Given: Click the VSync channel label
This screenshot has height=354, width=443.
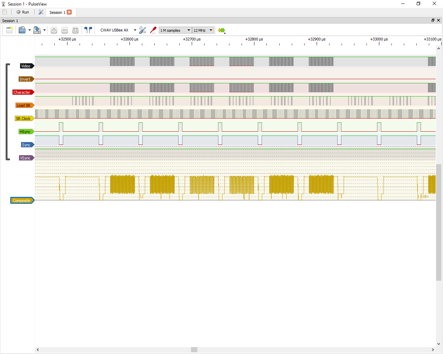Looking at the screenshot, I should click(26, 158).
